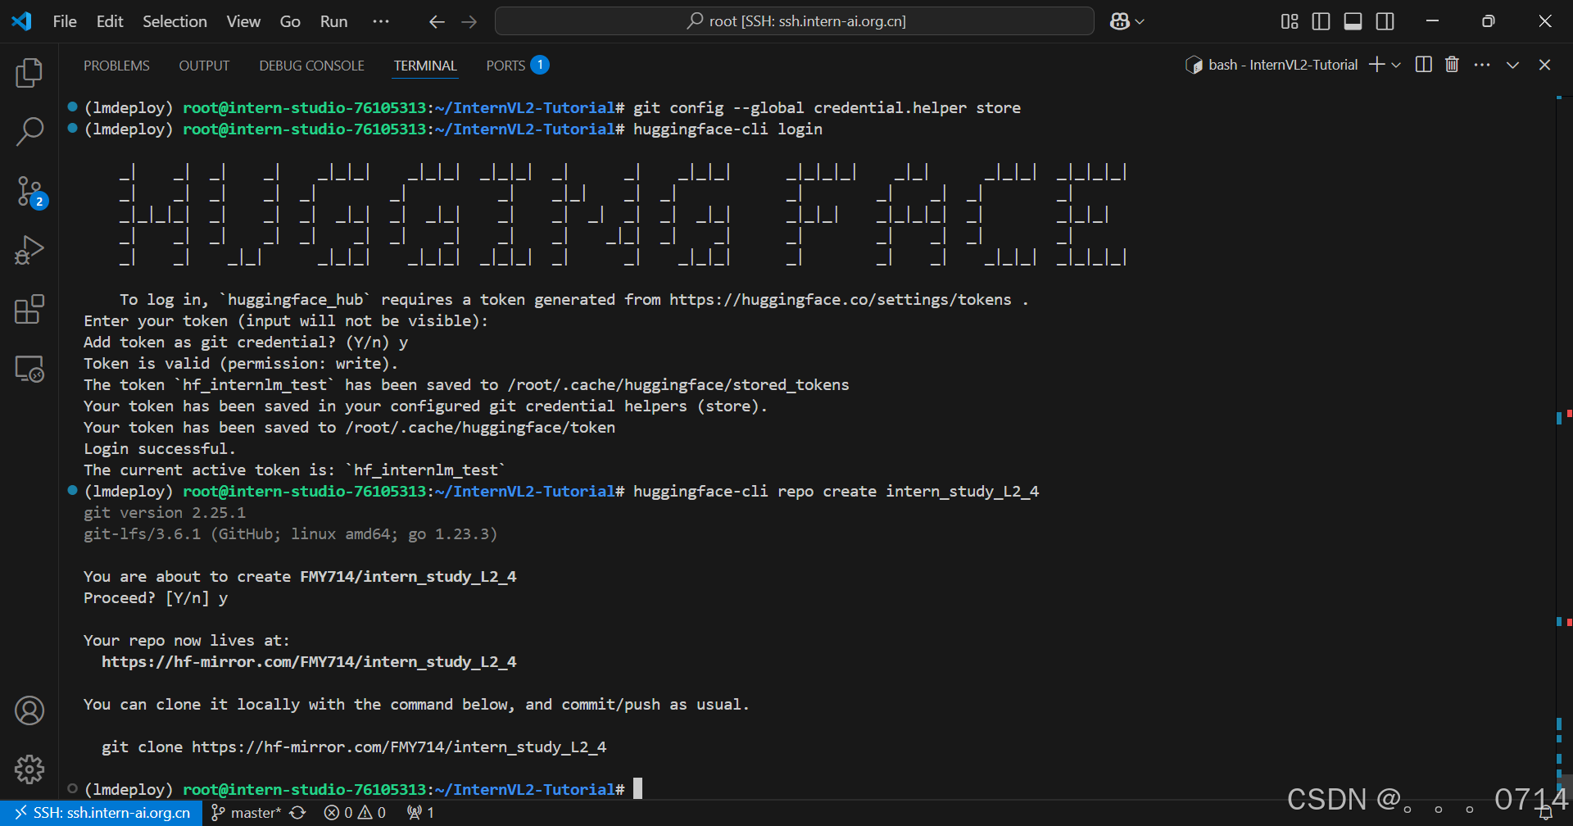Open the Remote Explorer view
Screen dimensions: 1573x826
(29, 369)
